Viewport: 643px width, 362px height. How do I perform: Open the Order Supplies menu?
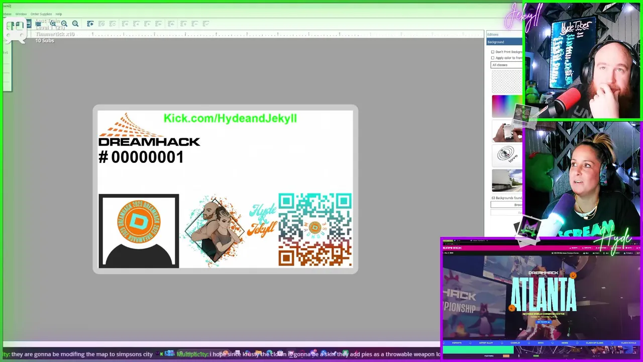click(41, 14)
